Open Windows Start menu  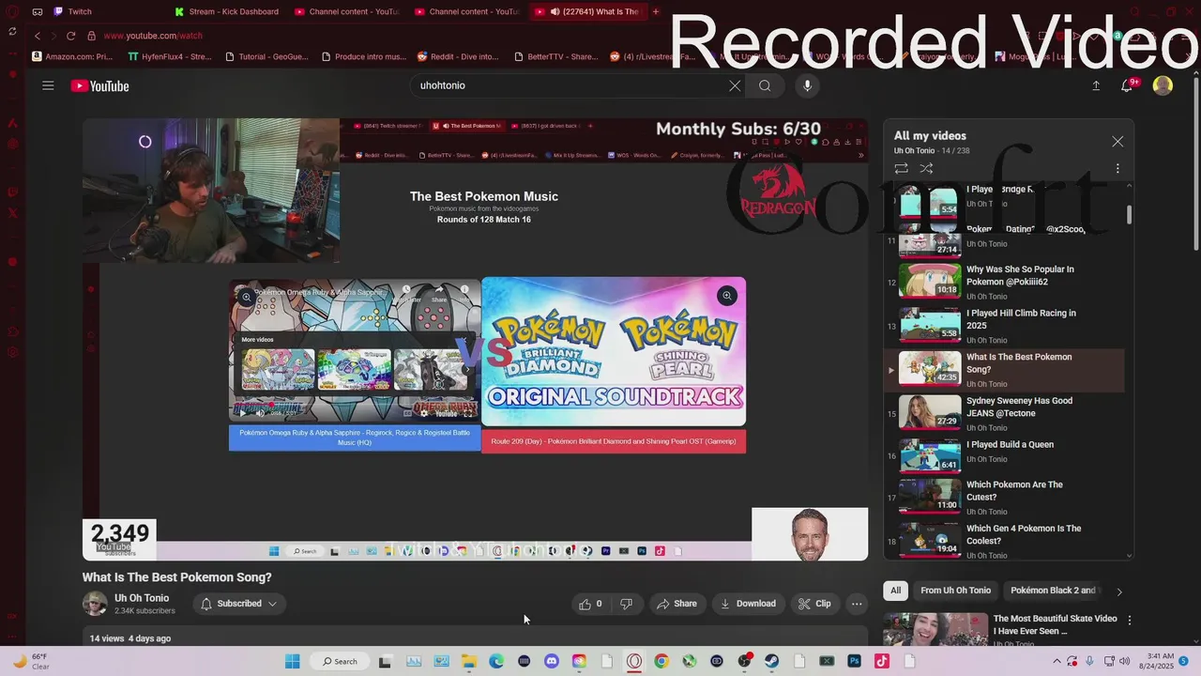[292, 661]
